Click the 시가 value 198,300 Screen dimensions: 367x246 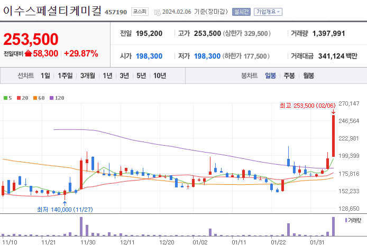[x=149, y=56]
